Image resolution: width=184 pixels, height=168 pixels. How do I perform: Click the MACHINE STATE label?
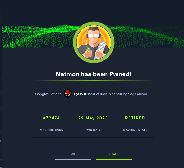point(135,130)
